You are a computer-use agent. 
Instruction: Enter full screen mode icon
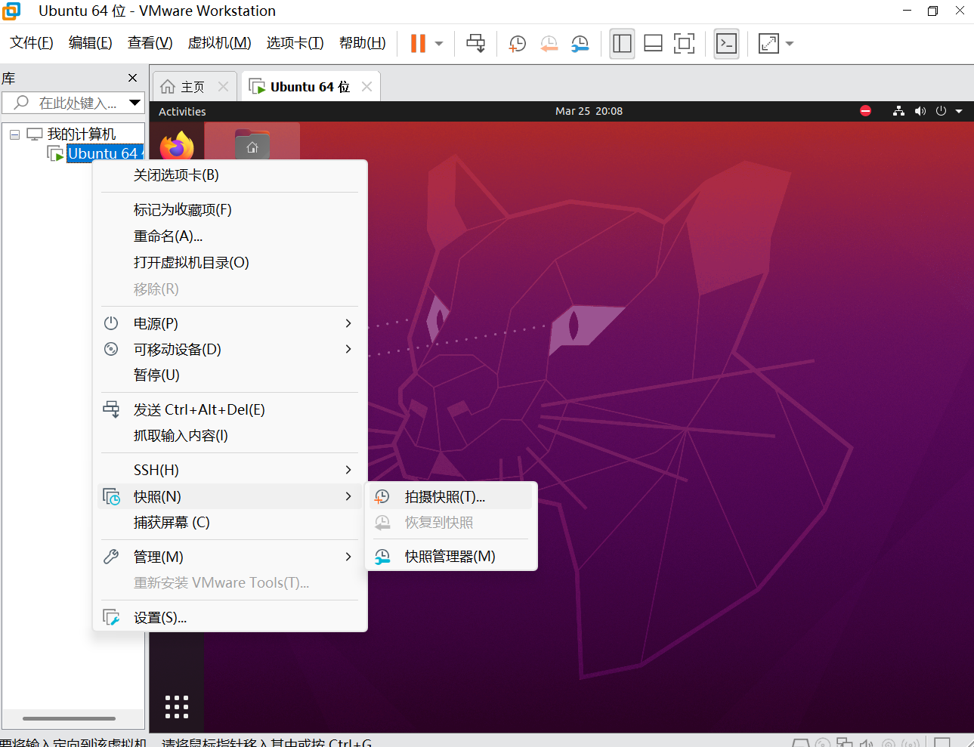[684, 43]
